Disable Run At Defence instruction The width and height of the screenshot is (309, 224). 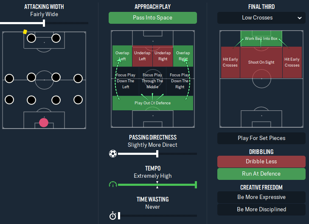tap(261, 174)
